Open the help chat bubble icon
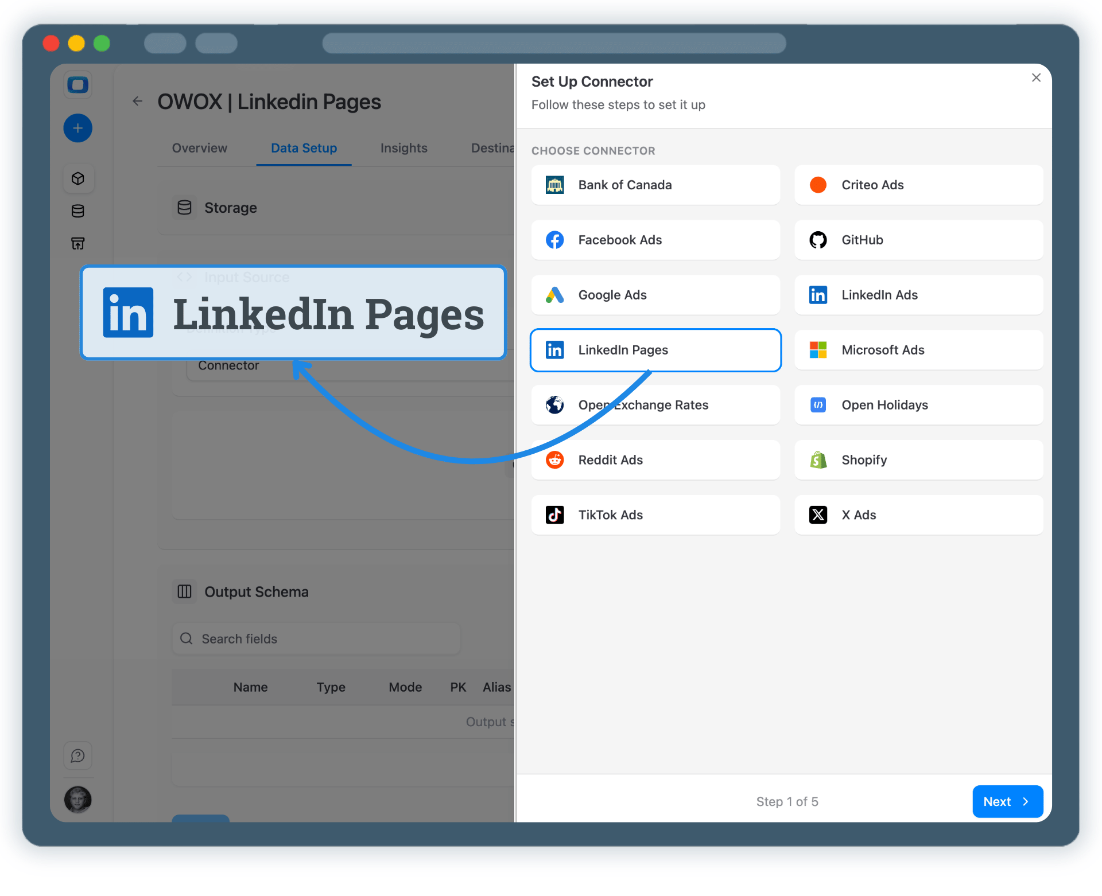 tap(78, 755)
